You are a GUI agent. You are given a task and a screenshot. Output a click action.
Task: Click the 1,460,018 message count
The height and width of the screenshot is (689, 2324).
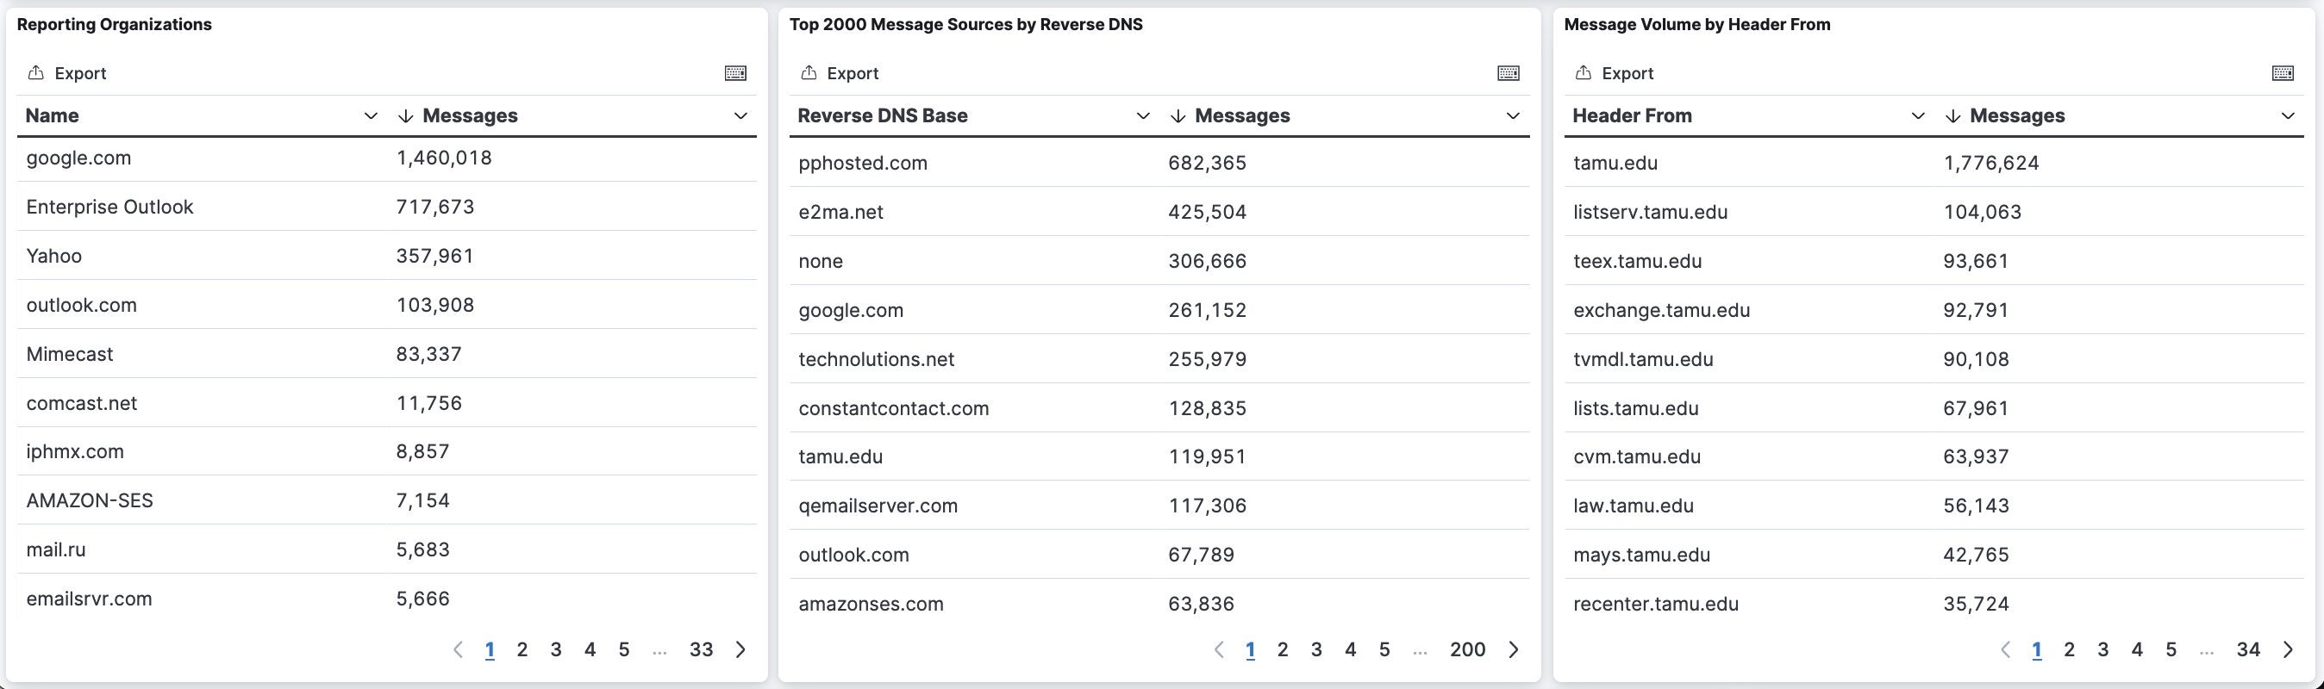coord(444,158)
